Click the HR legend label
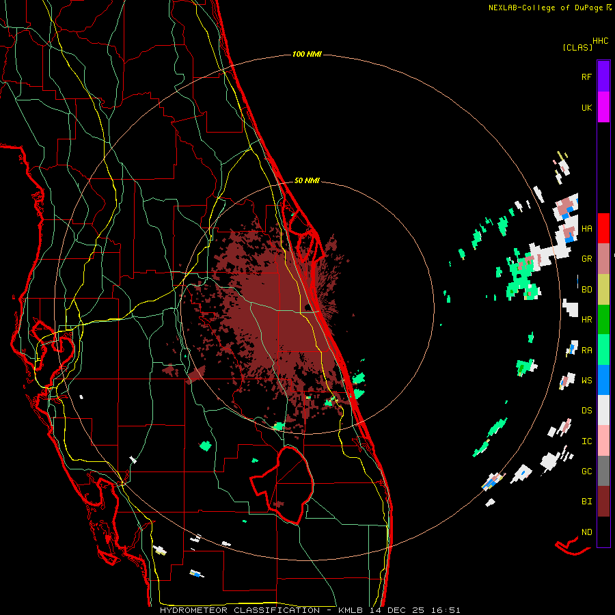This screenshot has width=615, height=615. pos(586,320)
